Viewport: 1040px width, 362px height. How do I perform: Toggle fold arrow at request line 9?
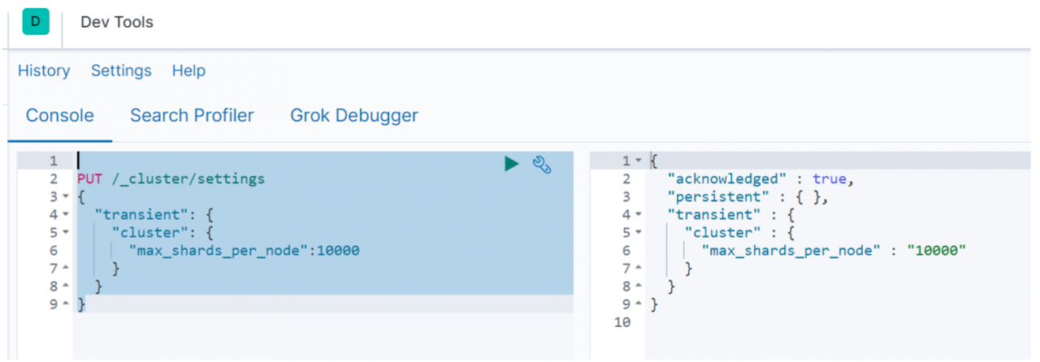tap(65, 304)
